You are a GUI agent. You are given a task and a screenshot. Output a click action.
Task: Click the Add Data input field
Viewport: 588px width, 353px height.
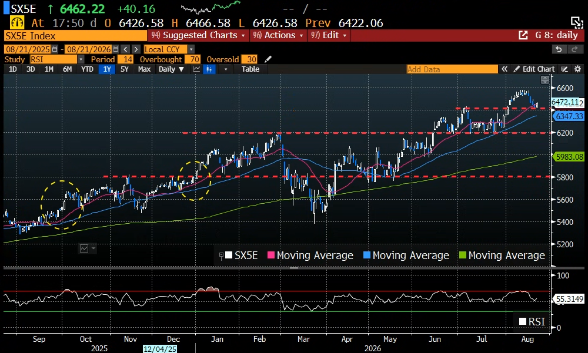point(452,69)
